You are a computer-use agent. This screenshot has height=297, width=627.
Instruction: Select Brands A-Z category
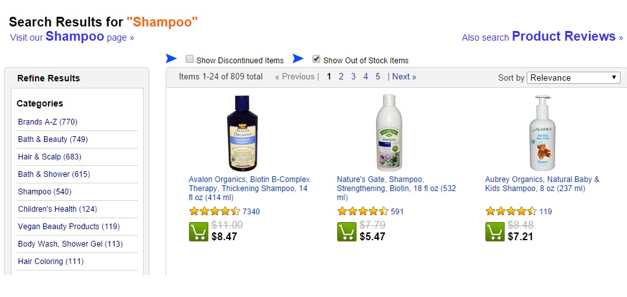point(48,122)
